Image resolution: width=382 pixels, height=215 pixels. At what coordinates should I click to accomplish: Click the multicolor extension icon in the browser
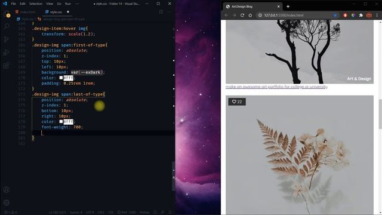[x=353, y=15]
